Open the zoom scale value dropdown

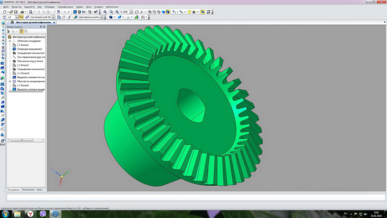[x=131, y=12]
